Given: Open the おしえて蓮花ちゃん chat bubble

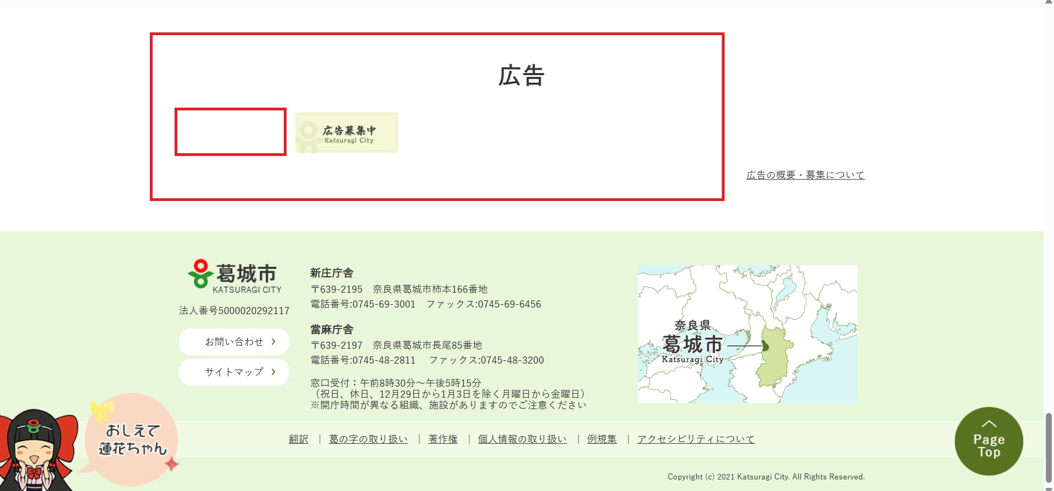Looking at the screenshot, I should (x=132, y=439).
